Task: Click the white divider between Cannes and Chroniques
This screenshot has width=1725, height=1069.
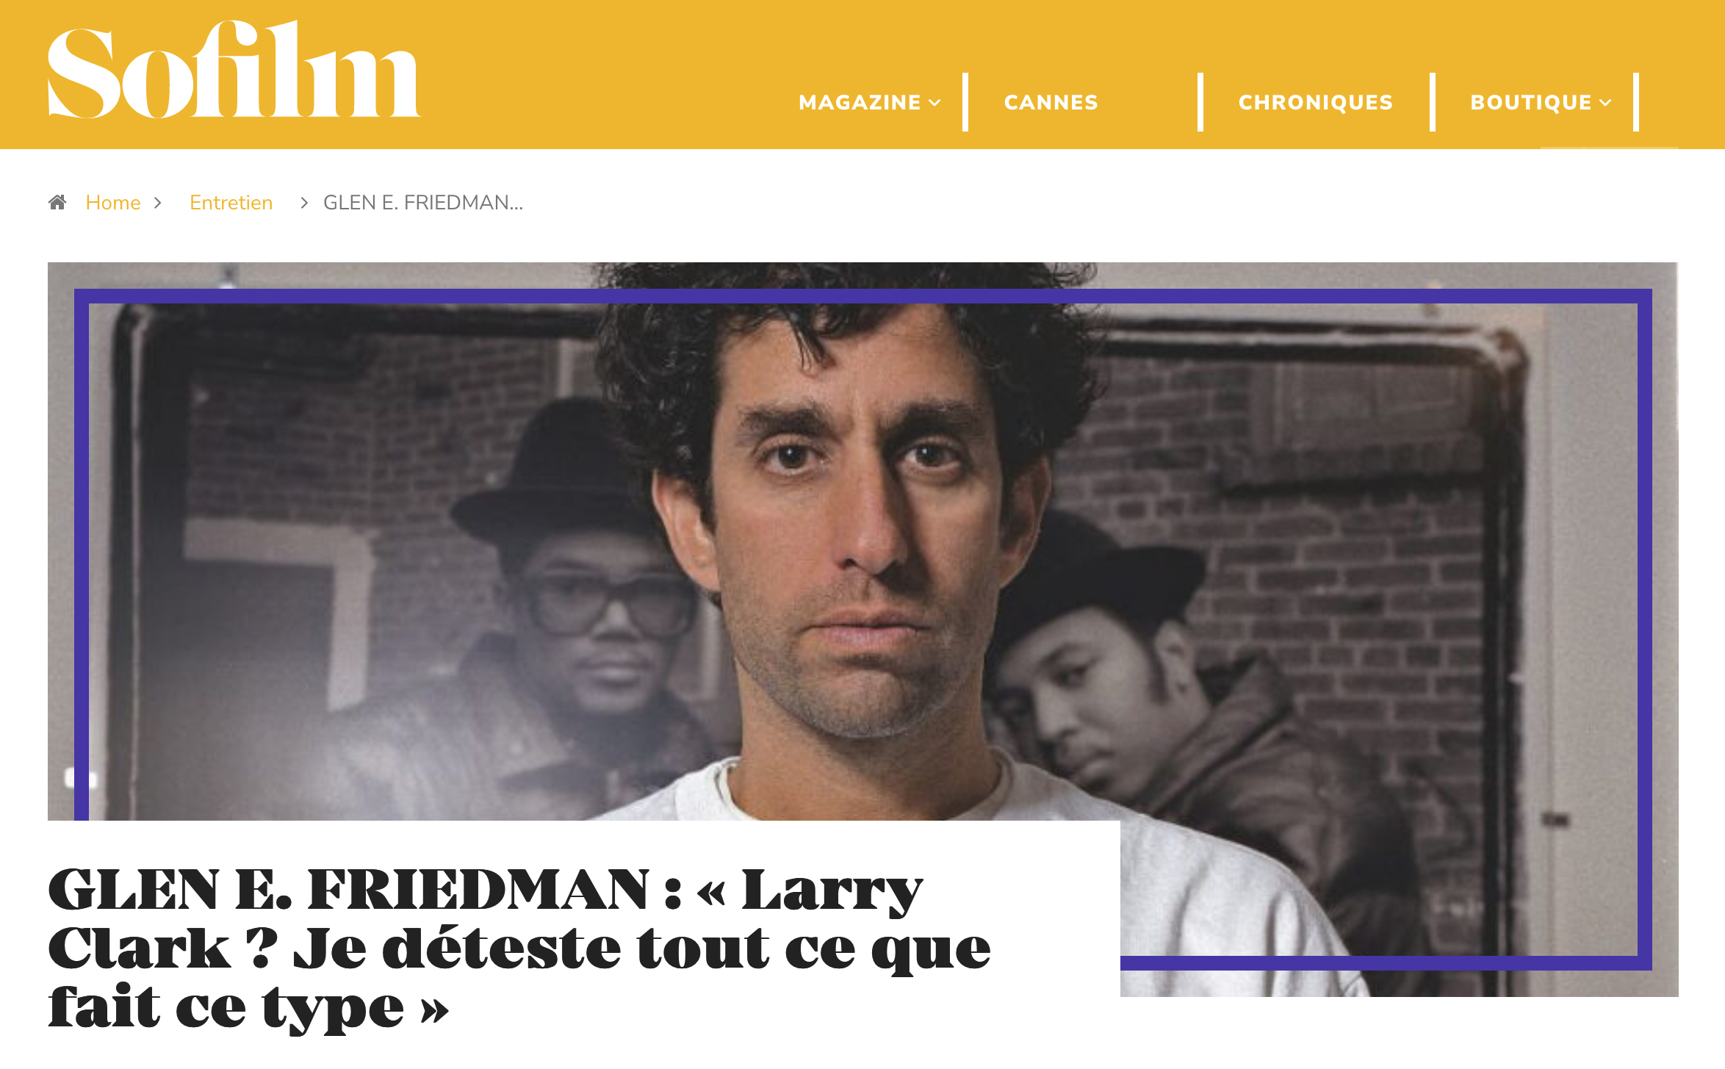Action: pos(1200,102)
